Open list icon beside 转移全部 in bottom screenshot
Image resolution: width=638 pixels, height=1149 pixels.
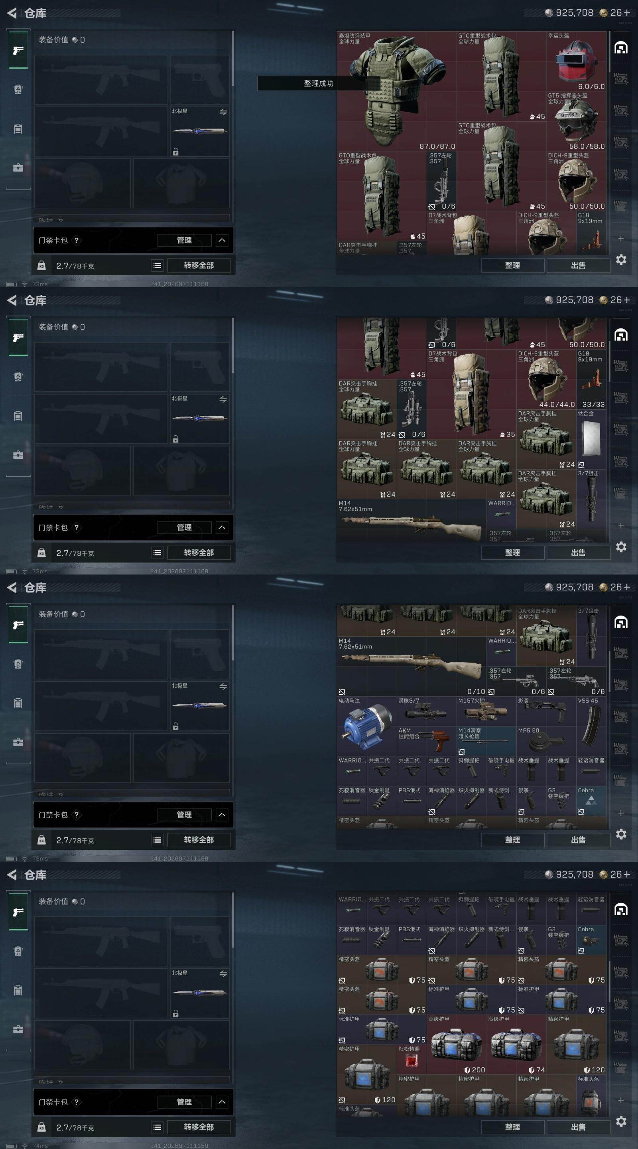pyautogui.click(x=157, y=1127)
